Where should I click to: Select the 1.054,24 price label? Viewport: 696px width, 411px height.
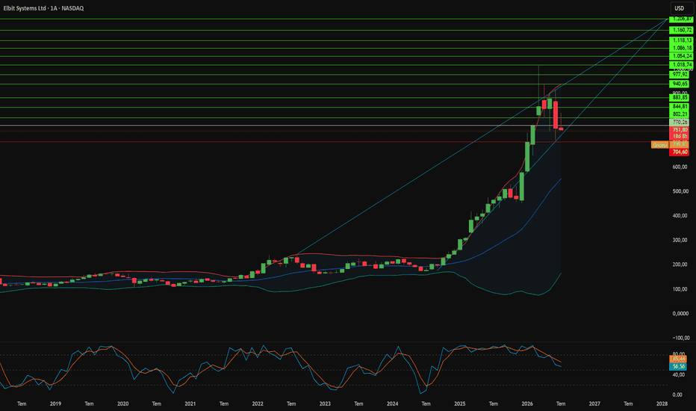pyautogui.click(x=680, y=56)
